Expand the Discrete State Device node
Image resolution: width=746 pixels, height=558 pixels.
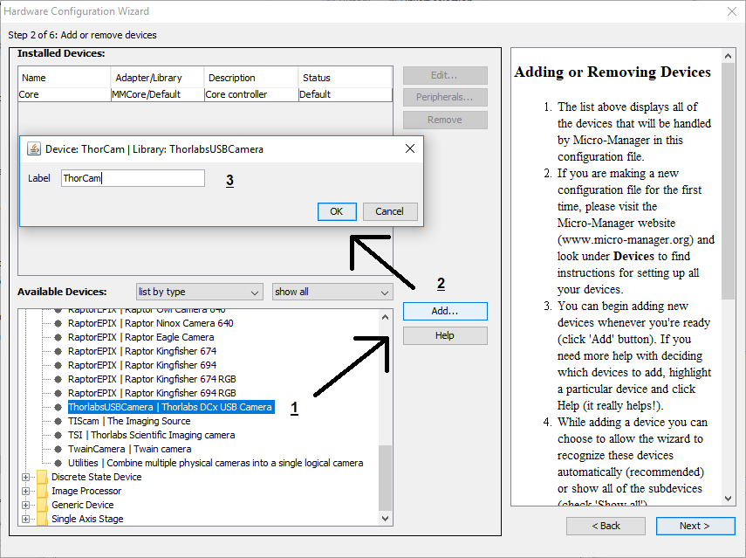coord(26,477)
